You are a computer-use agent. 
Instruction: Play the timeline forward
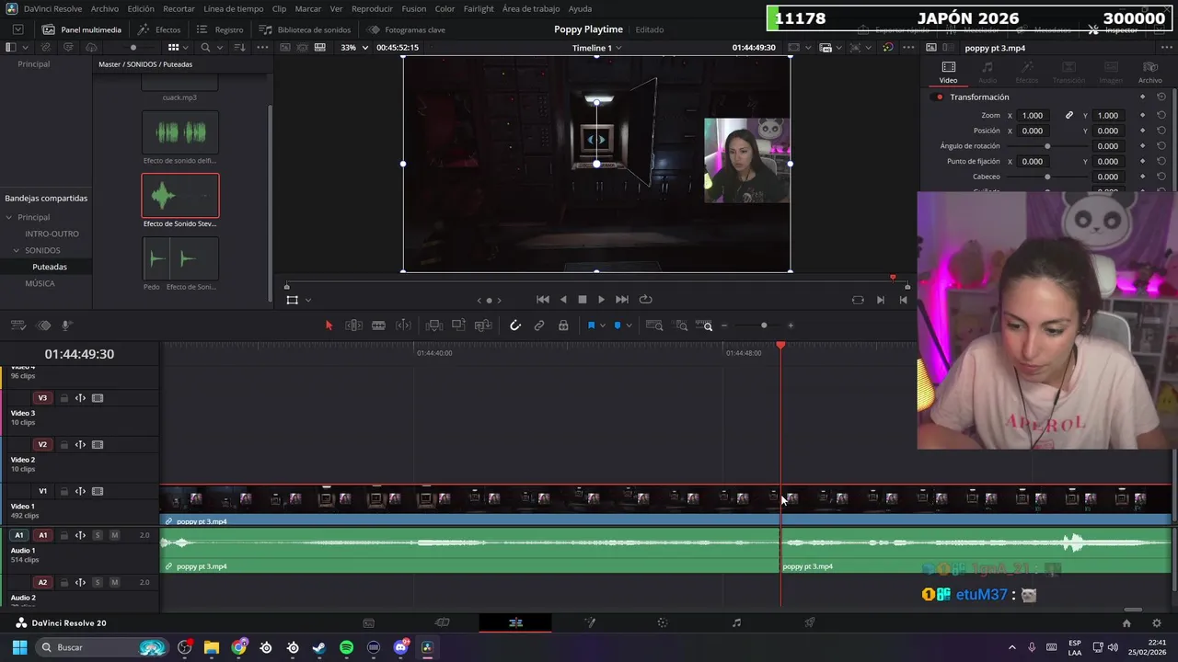602,300
